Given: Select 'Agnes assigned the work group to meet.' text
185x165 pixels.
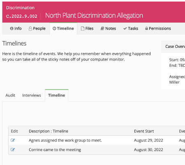Looking at the screenshot, I should click(x=65, y=140).
